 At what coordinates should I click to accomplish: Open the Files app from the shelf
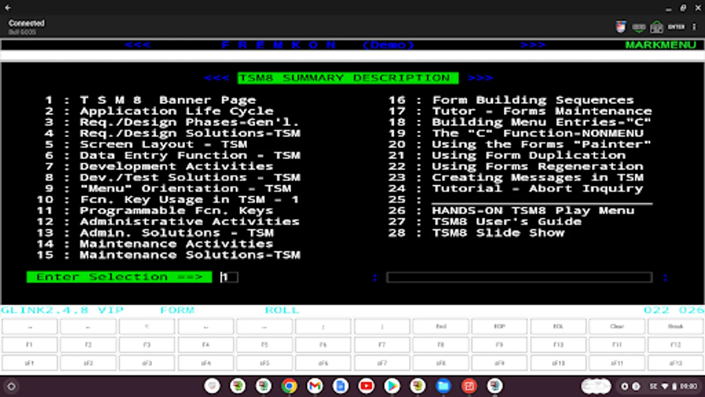[x=443, y=386]
